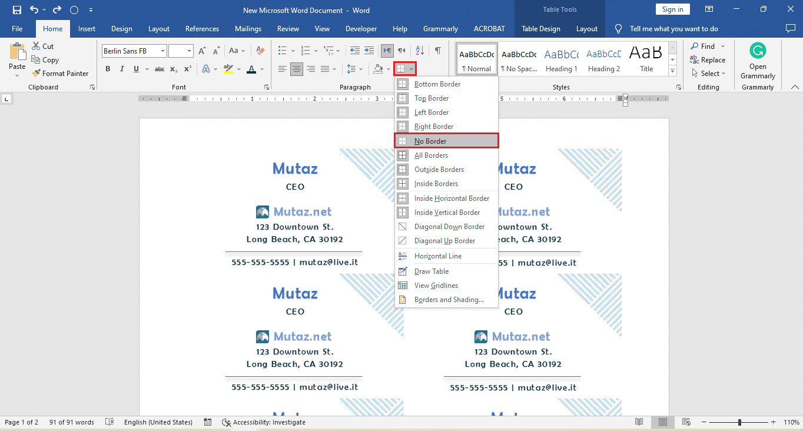The width and height of the screenshot is (803, 431).
Task: Toggle Center alignment button
Action: pyautogui.click(x=297, y=69)
